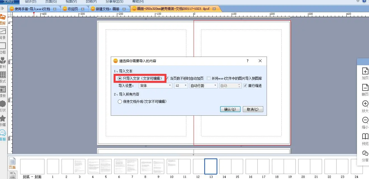The height and width of the screenshot is (179, 369).
Task: Open the 分享导出(S) menu
Action: [x=114, y=2]
